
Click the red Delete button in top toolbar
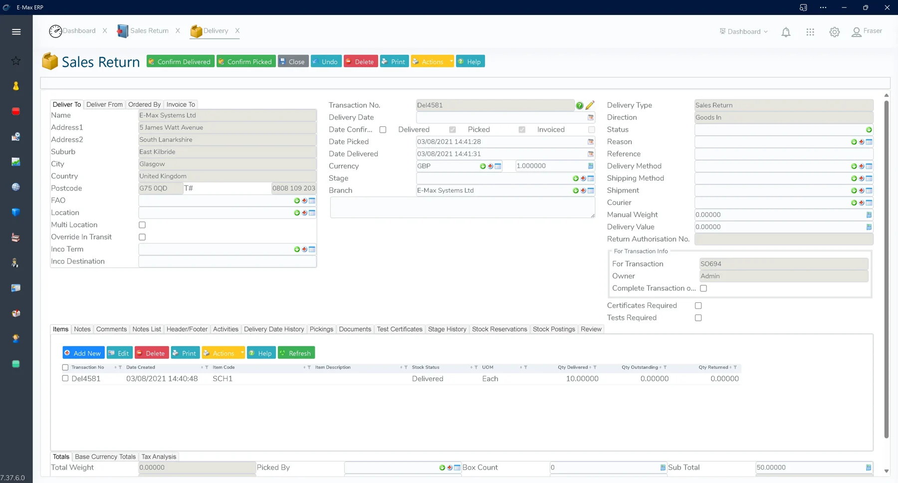coord(360,61)
